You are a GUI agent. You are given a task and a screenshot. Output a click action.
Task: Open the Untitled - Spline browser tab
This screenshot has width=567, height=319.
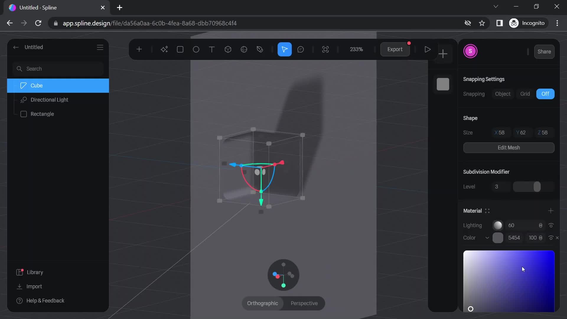pos(56,8)
